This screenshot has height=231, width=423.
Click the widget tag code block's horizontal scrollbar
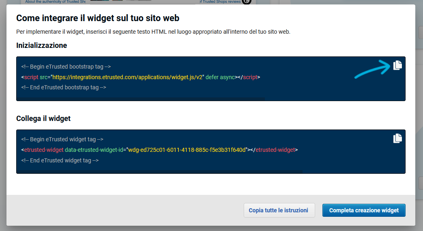click(159, 172)
